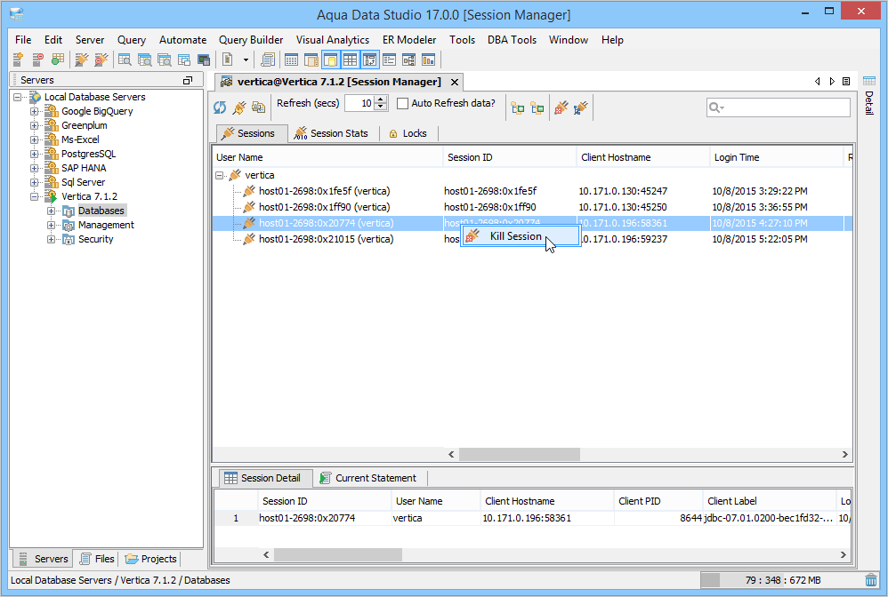Image resolution: width=888 pixels, height=597 pixels.
Task: Expand the Databases node under Vertica
Action: pyautogui.click(x=51, y=211)
